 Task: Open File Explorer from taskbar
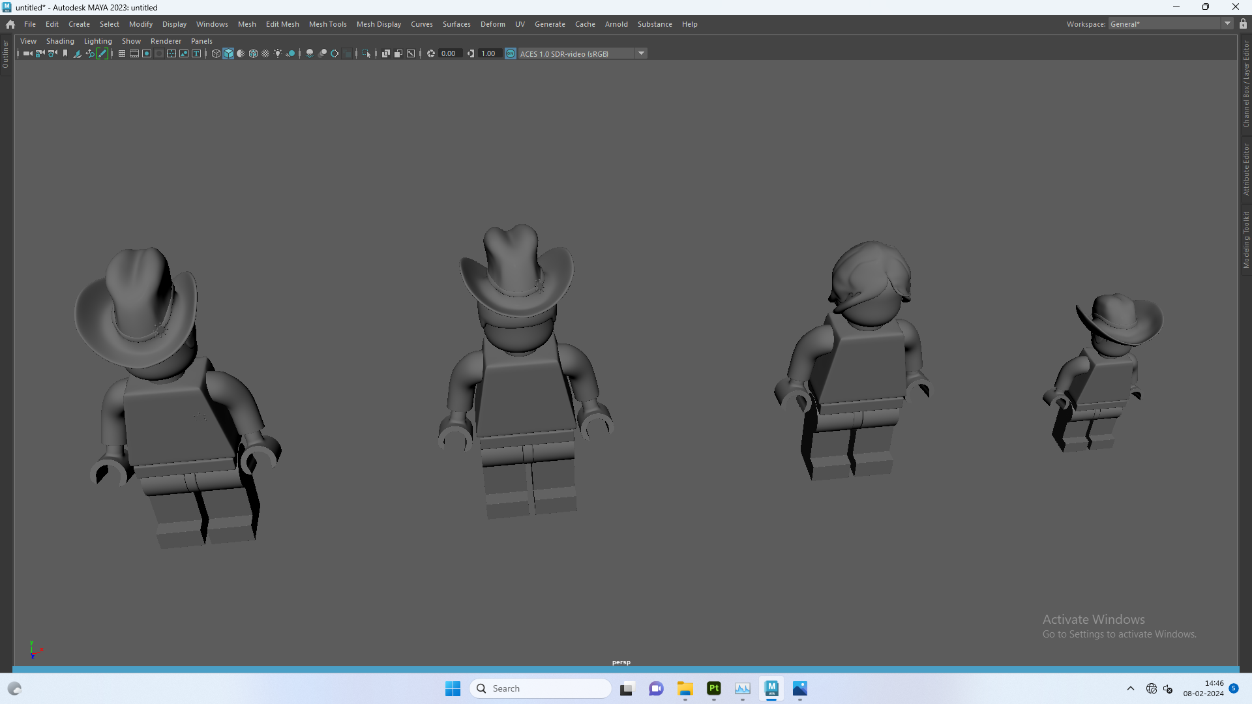click(x=685, y=688)
